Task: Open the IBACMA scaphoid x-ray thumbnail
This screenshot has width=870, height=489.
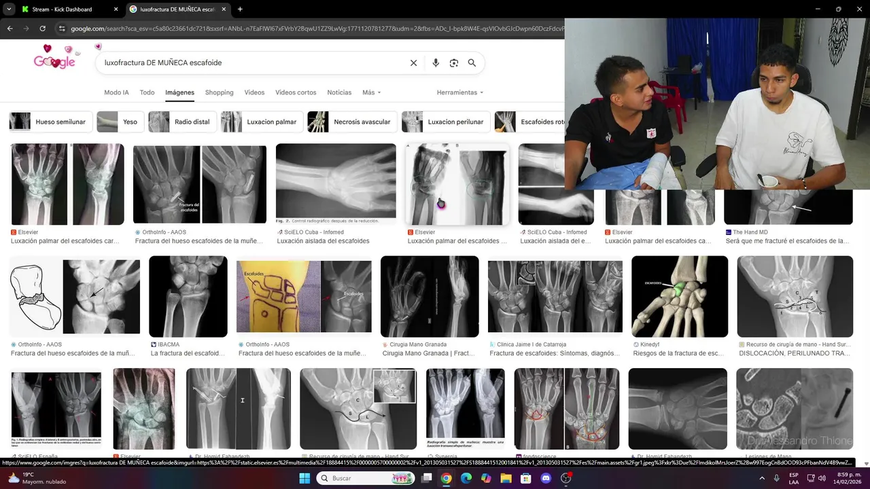Action: (188, 296)
